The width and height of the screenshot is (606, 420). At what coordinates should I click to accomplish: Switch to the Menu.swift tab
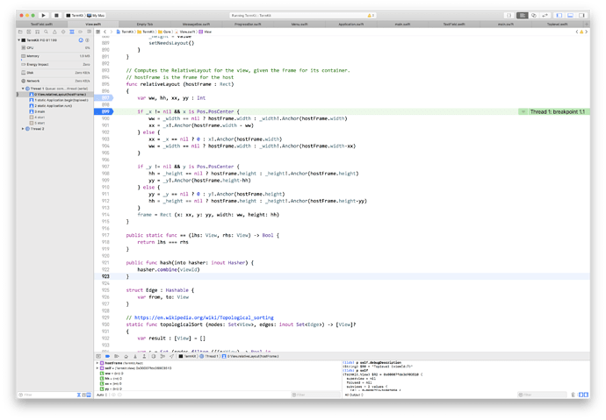tap(299, 25)
